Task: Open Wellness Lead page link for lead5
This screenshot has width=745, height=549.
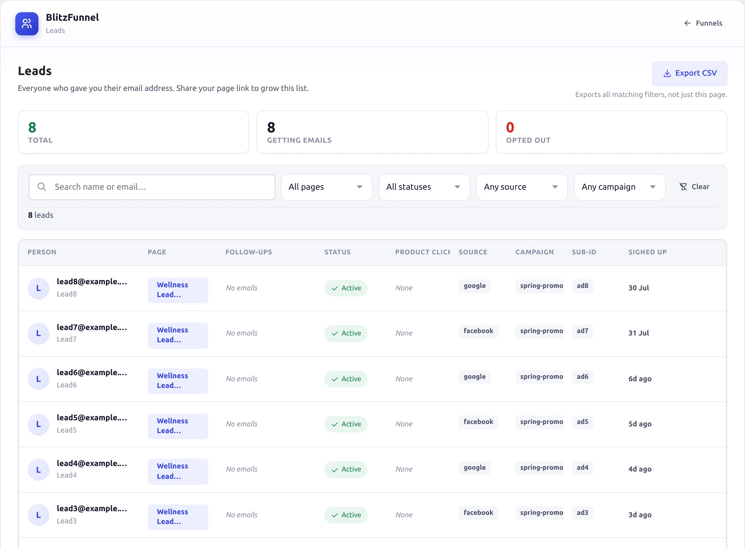Action: [x=178, y=426]
